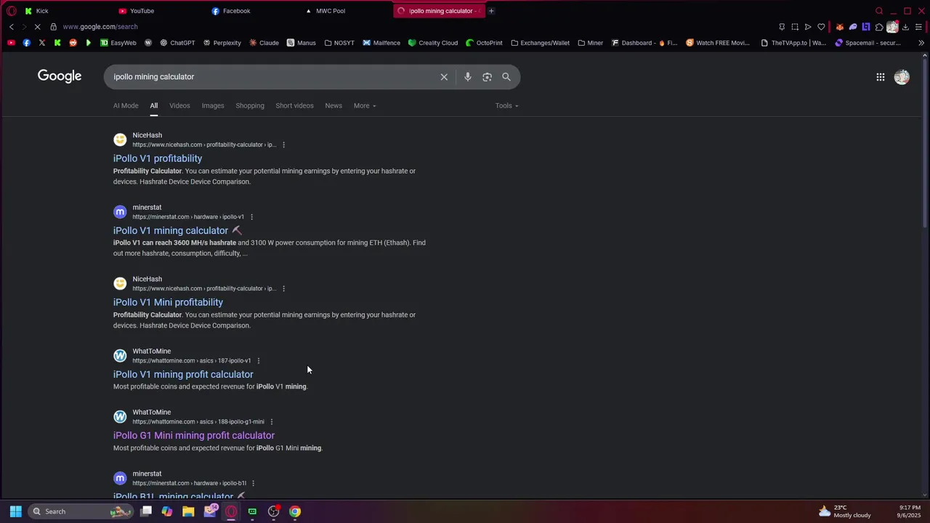
Task: Open Reddit bookmark icon in bookmarks bar
Action: coord(73,43)
